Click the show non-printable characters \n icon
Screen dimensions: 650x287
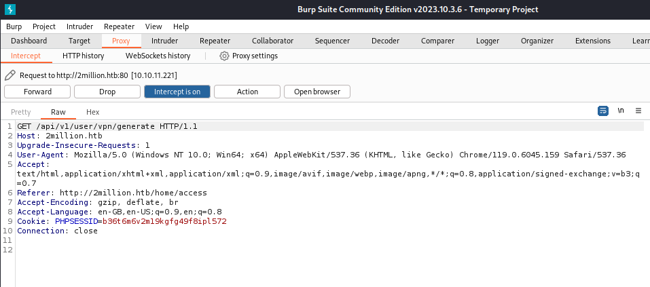[x=621, y=111]
